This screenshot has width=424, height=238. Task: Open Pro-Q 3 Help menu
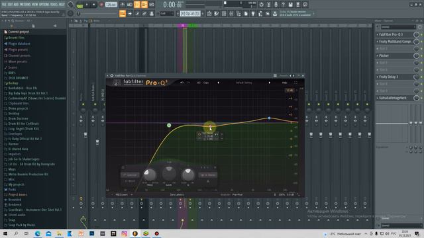pos(284,83)
